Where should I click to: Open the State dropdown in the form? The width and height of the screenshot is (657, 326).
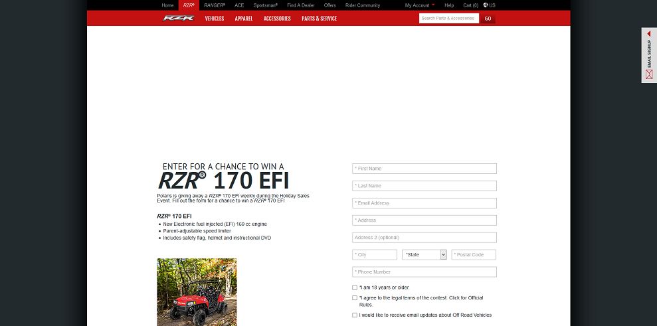tap(424, 254)
